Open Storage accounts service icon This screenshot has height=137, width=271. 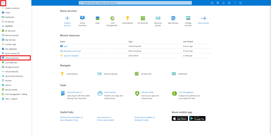(188, 18)
